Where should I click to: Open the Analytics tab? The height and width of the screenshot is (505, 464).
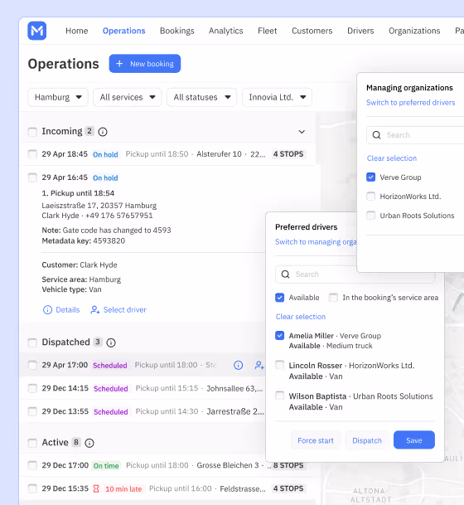point(226,31)
